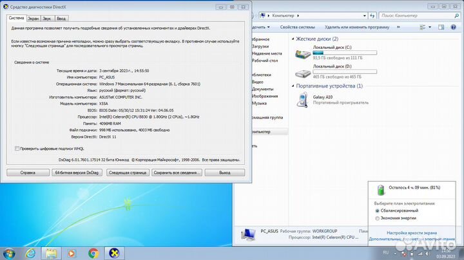This screenshot has width=464, height=260.
Task: Click the RU language indicator in the tray
Action: pyautogui.click(x=385, y=252)
